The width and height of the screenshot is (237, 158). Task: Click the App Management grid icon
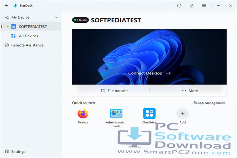195,103
